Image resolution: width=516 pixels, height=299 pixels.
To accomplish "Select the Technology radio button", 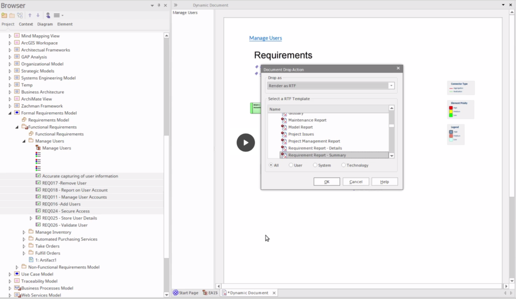I will click(x=344, y=165).
